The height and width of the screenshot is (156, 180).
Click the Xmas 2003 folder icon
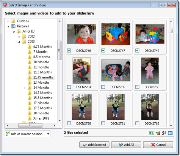click(x=30, y=118)
